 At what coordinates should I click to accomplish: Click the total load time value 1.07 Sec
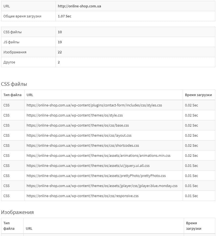click(x=65, y=16)
